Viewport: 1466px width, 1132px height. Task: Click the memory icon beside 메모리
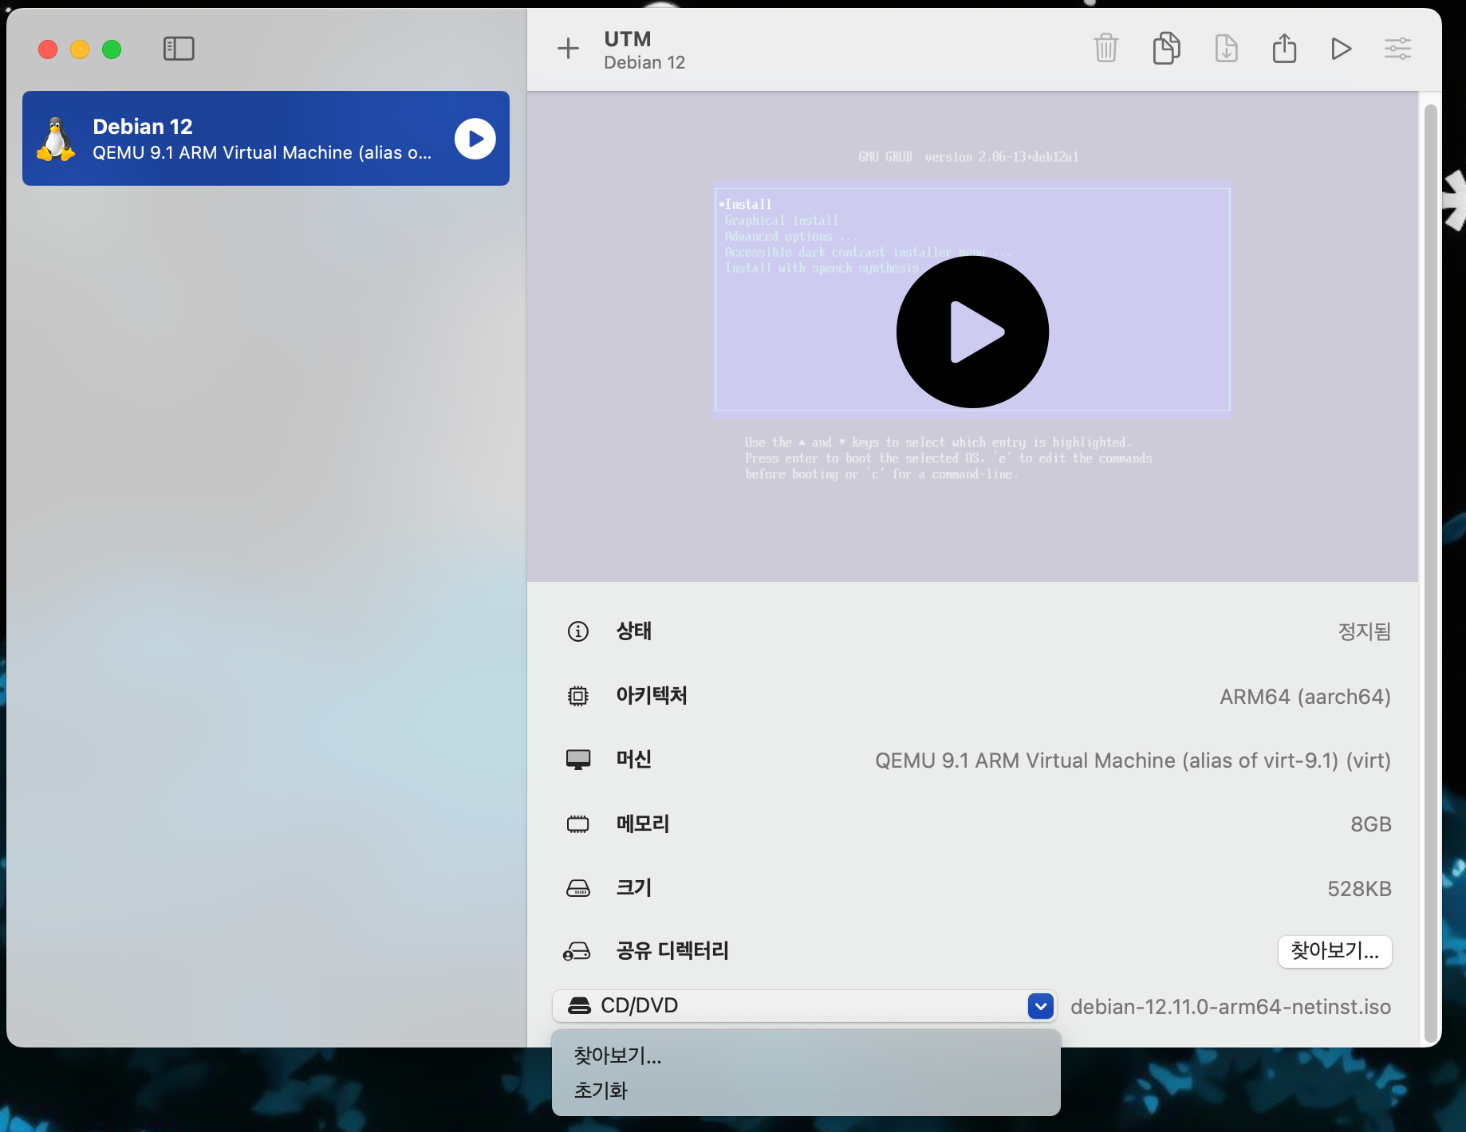click(x=577, y=824)
